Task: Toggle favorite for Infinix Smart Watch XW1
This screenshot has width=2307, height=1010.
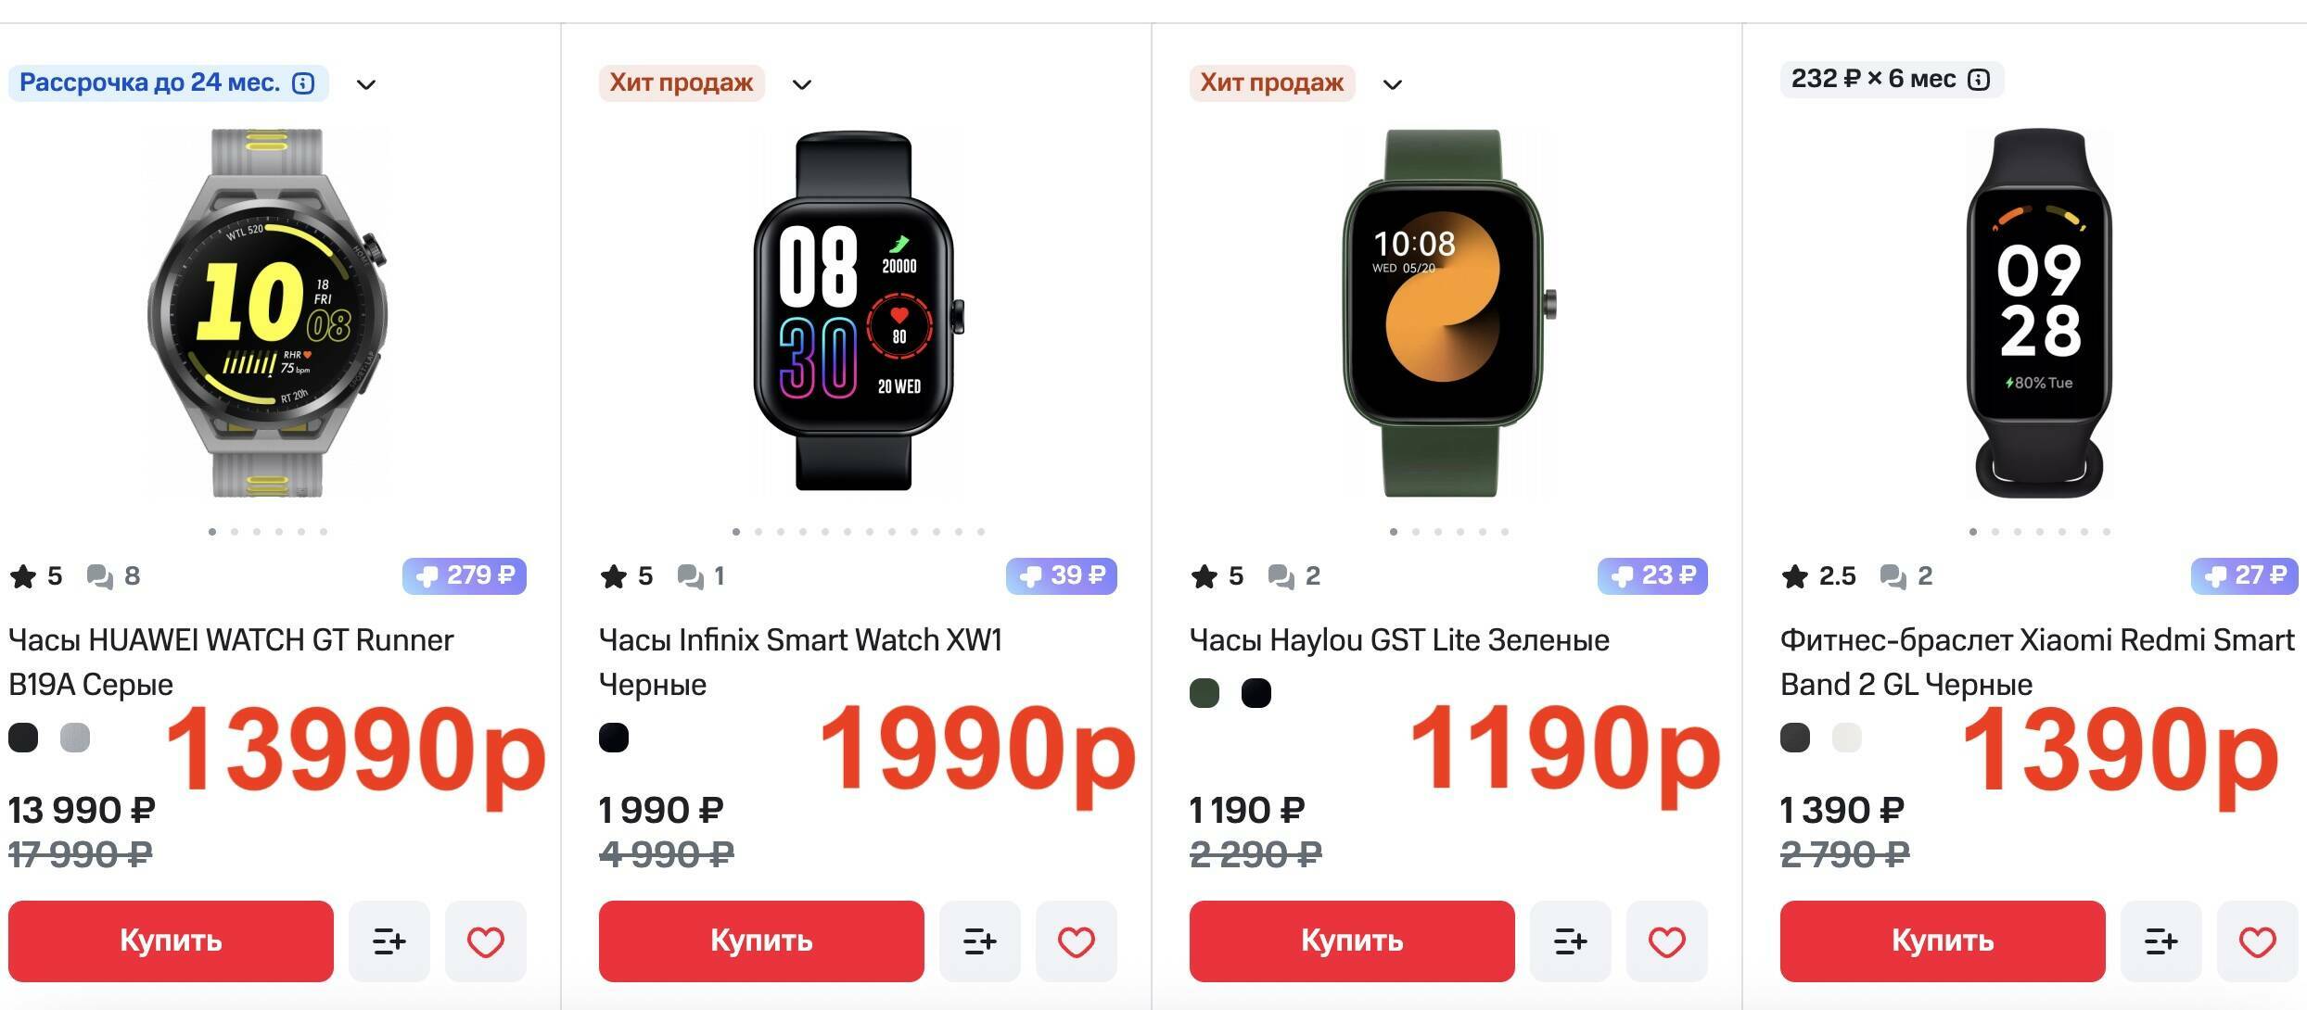Action: pyautogui.click(x=1076, y=941)
